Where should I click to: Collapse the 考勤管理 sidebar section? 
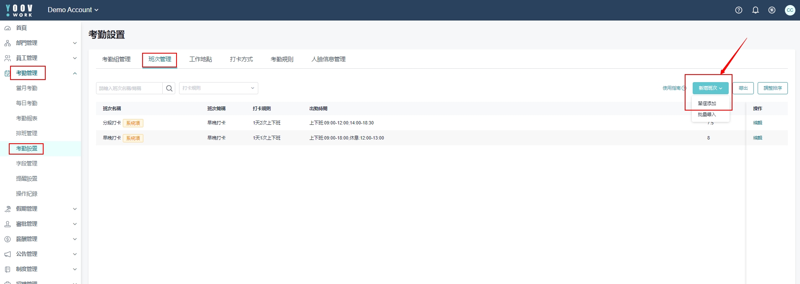click(75, 73)
